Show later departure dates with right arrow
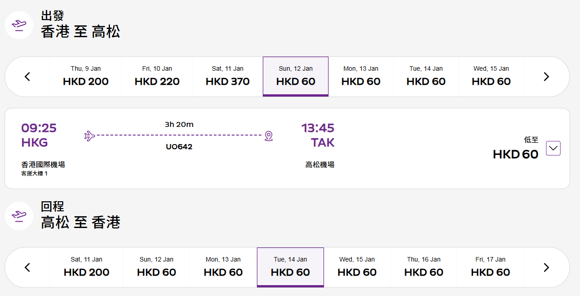 point(546,77)
